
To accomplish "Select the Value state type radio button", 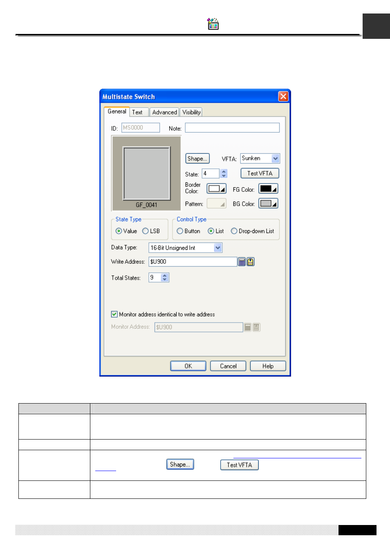I will pos(119,231).
